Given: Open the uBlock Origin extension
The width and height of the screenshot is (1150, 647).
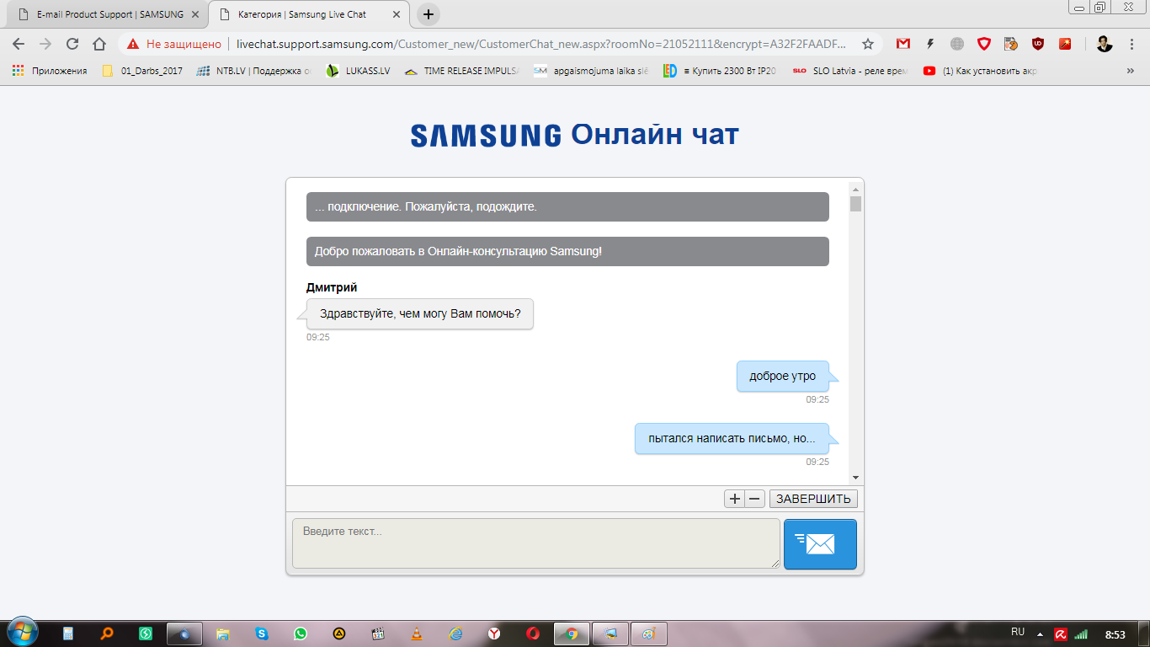Looking at the screenshot, I should coord(1038,44).
